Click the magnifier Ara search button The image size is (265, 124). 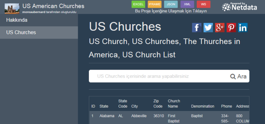tap(238, 76)
